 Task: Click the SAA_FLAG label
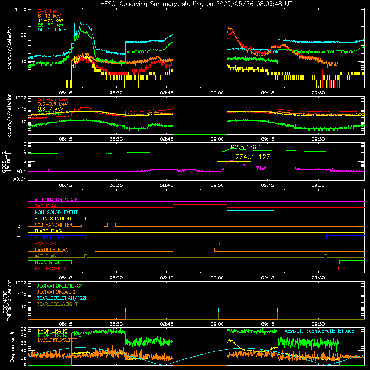[45, 243]
